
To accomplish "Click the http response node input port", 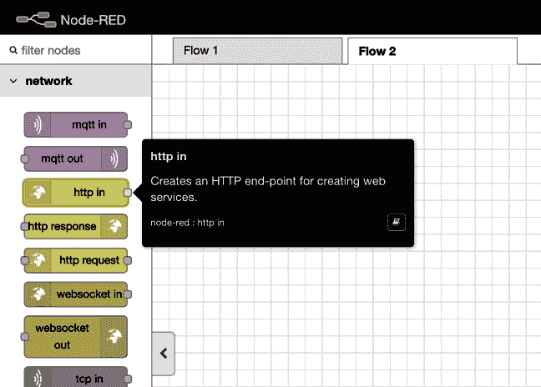I will 24,226.
